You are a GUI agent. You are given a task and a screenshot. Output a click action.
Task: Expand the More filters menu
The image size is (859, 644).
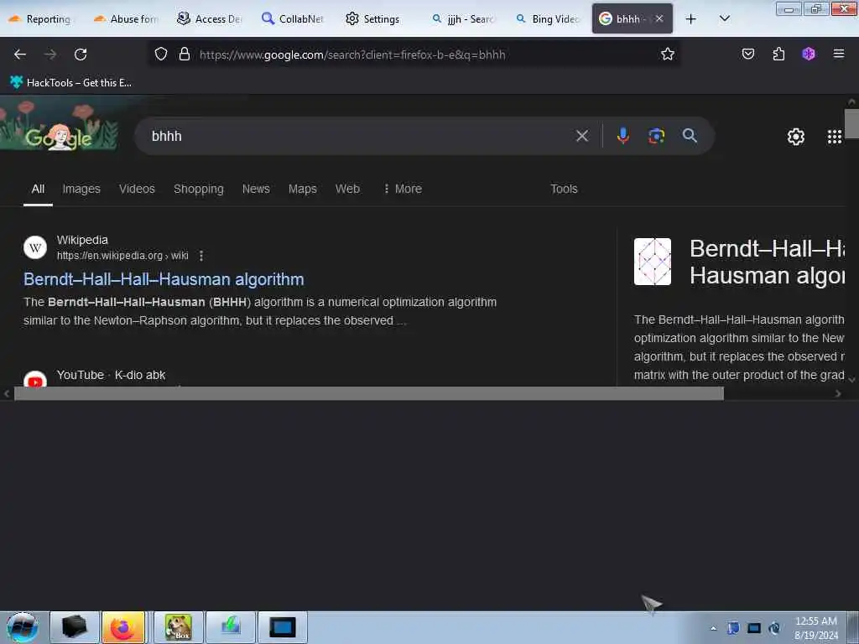point(403,189)
